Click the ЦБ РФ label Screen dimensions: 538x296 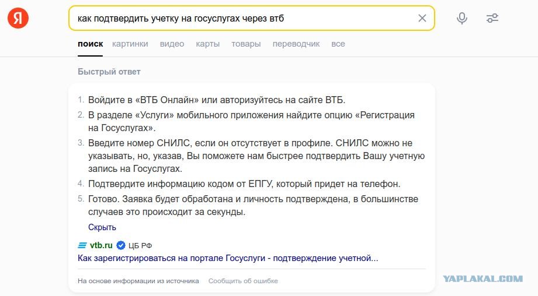tap(140, 246)
